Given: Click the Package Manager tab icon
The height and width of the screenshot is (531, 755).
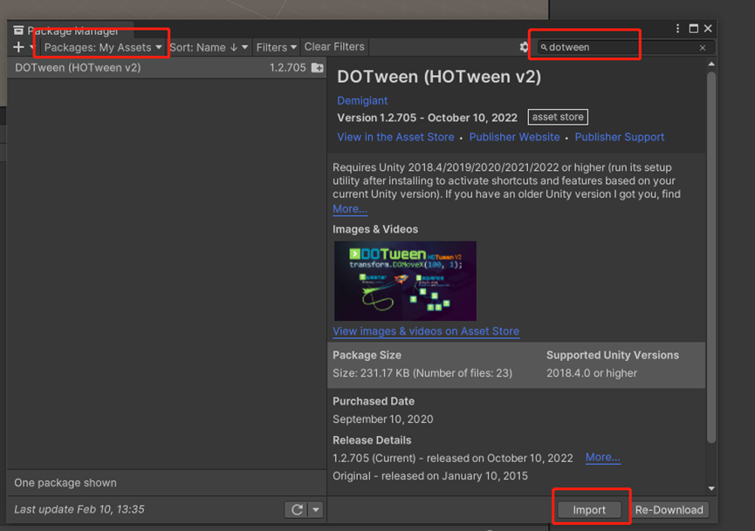Looking at the screenshot, I should [18, 31].
